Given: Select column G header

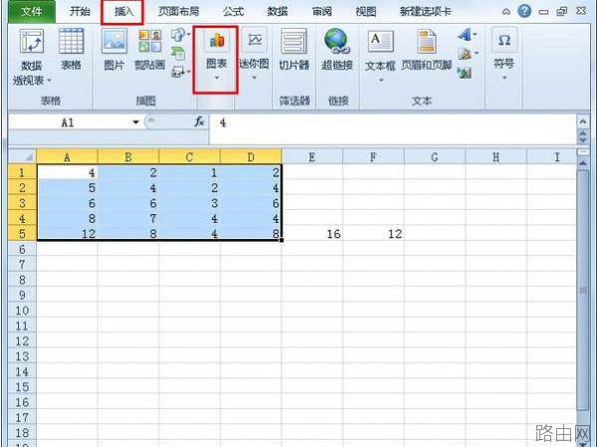Looking at the screenshot, I should click(435, 156).
